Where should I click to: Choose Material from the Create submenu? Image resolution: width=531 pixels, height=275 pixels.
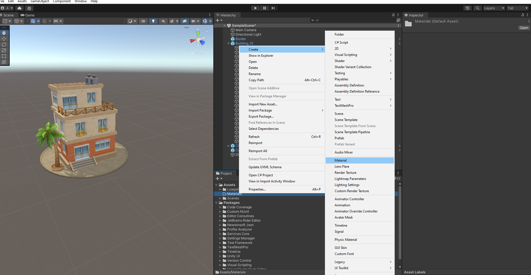coord(340,160)
